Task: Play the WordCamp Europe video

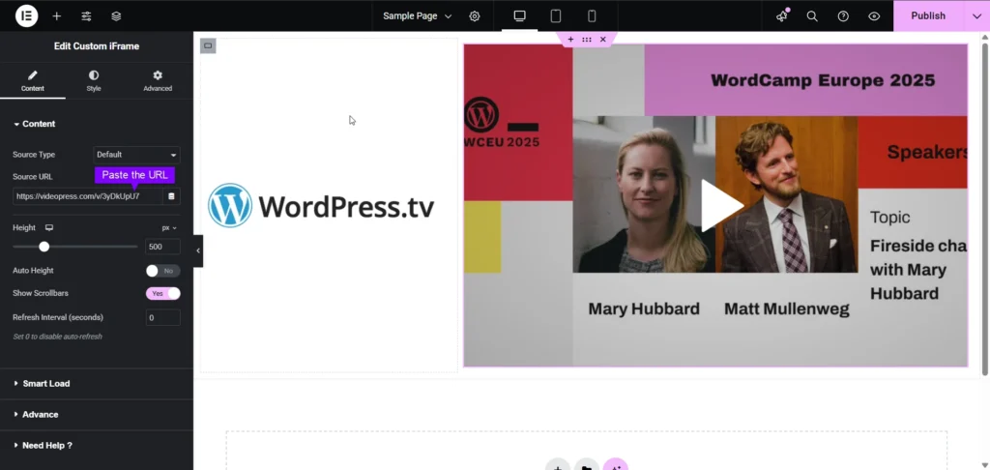Action: tap(721, 206)
